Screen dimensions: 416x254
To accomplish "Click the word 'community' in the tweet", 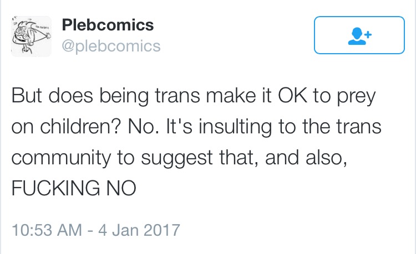I will [61, 158].
